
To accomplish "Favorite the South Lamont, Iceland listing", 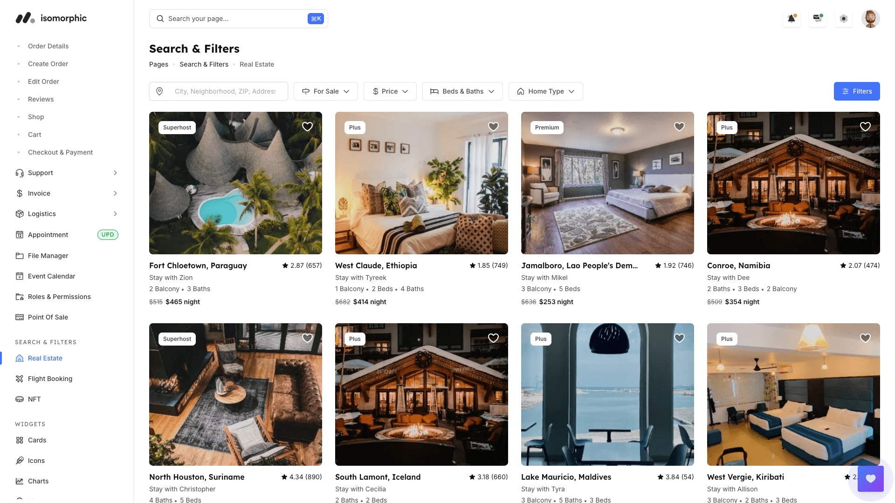I will click(x=493, y=338).
